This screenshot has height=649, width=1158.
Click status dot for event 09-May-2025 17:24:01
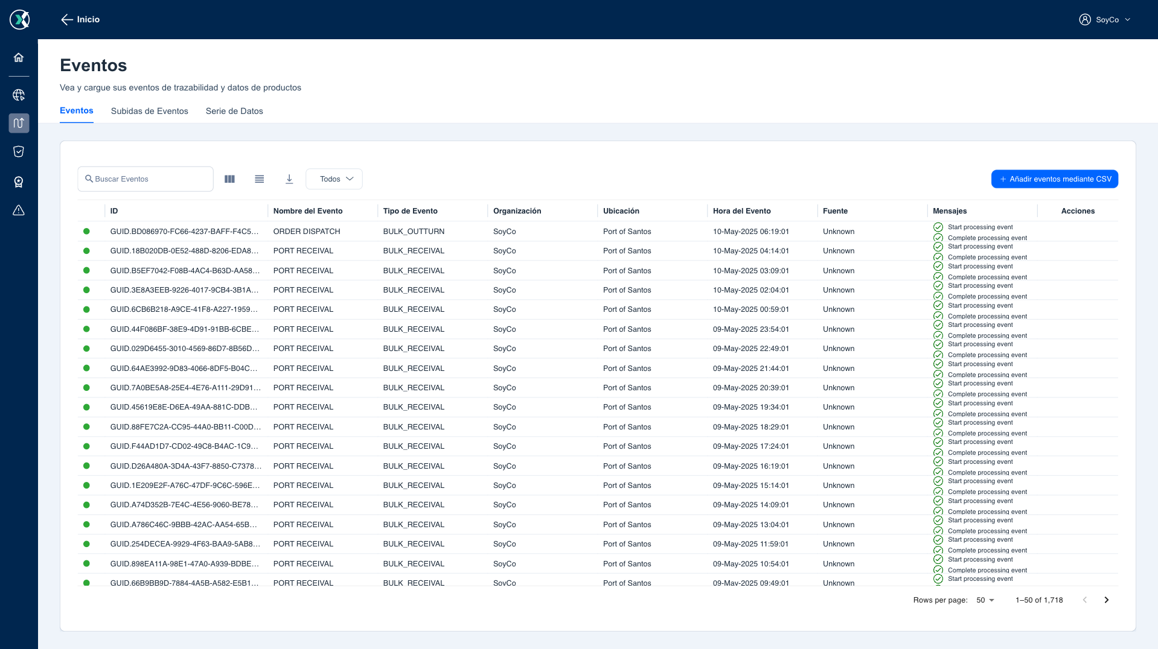click(x=86, y=446)
